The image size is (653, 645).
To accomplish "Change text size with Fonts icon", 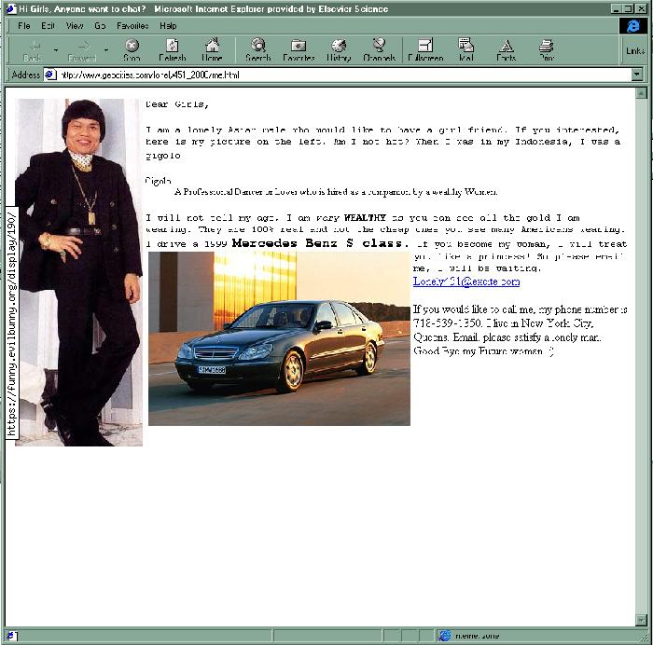I will click(506, 50).
